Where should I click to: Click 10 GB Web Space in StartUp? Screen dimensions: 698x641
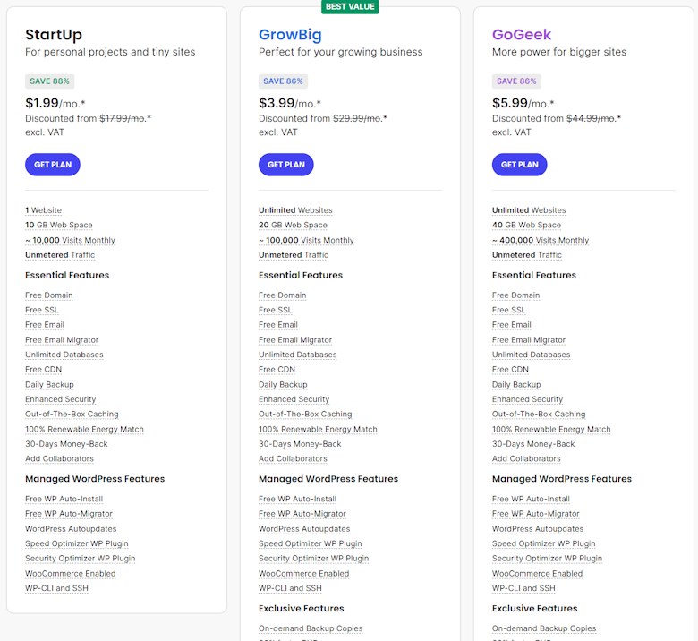pyautogui.click(x=59, y=226)
